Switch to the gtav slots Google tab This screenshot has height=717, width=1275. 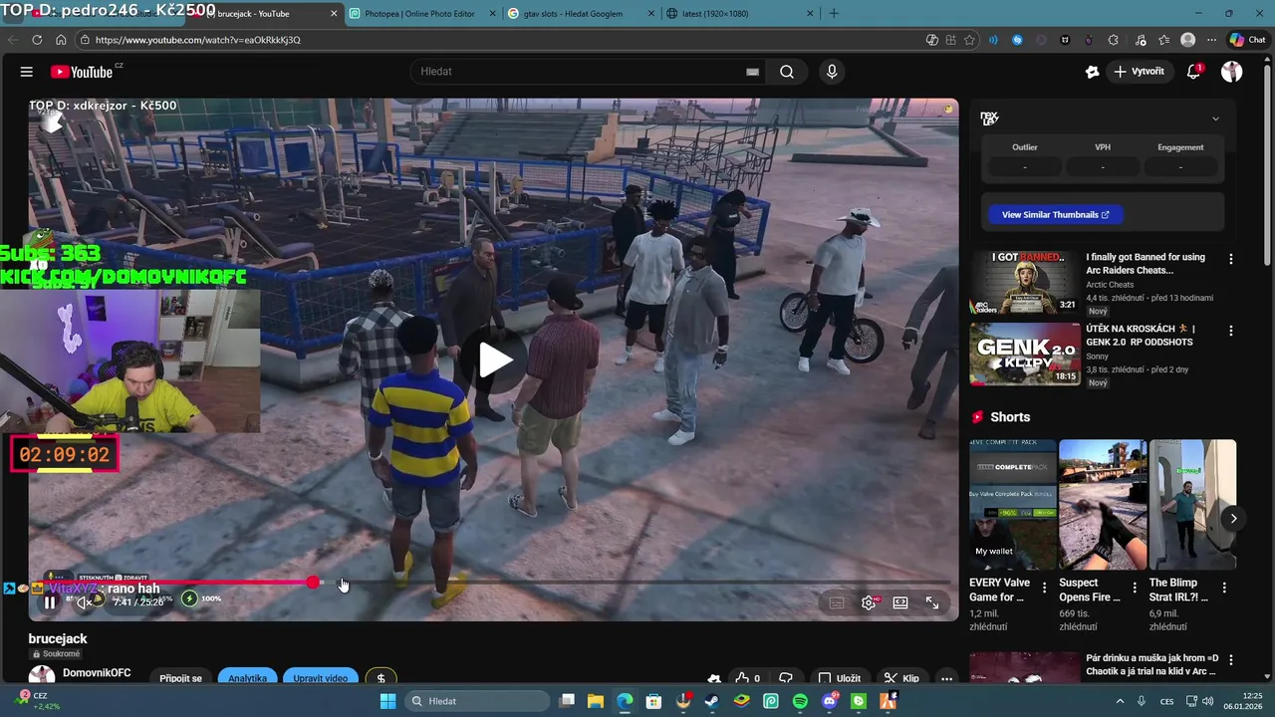580,14
